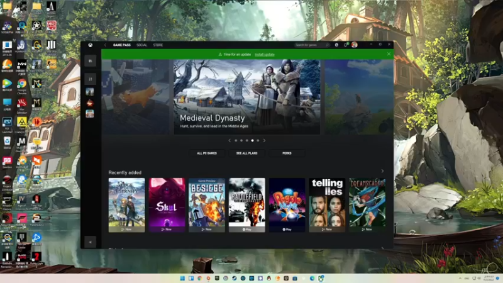The width and height of the screenshot is (503, 283).
Task: Select the fourth carousel dot
Action: [253, 140]
